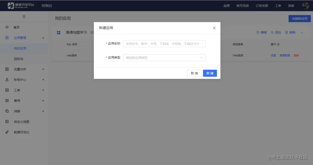Toggle the sidebar hamburger menu icon
This screenshot has width=313, height=165.
24,16
